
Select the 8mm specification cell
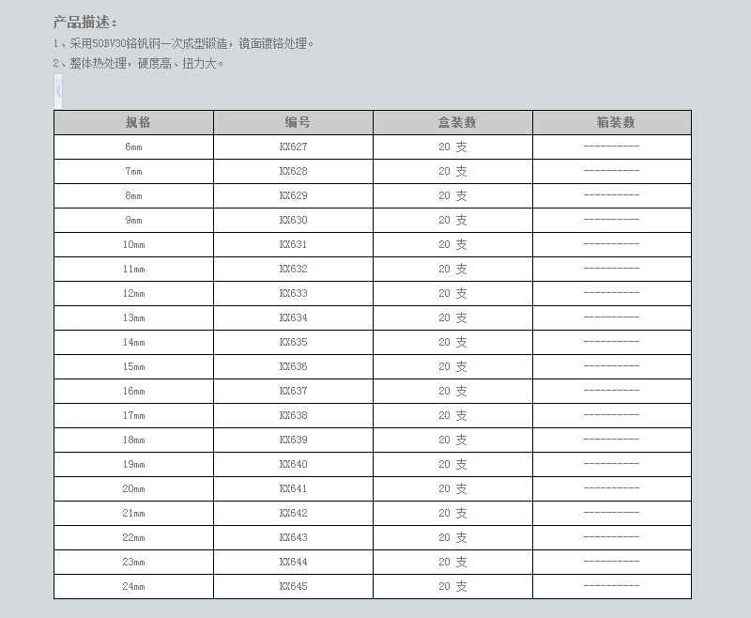133,196
